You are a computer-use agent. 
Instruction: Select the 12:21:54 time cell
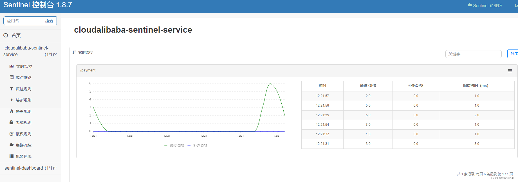tap(322, 125)
